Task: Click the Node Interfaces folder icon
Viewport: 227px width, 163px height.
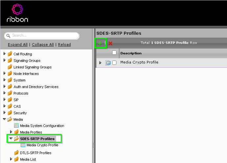Action: pos(10,73)
